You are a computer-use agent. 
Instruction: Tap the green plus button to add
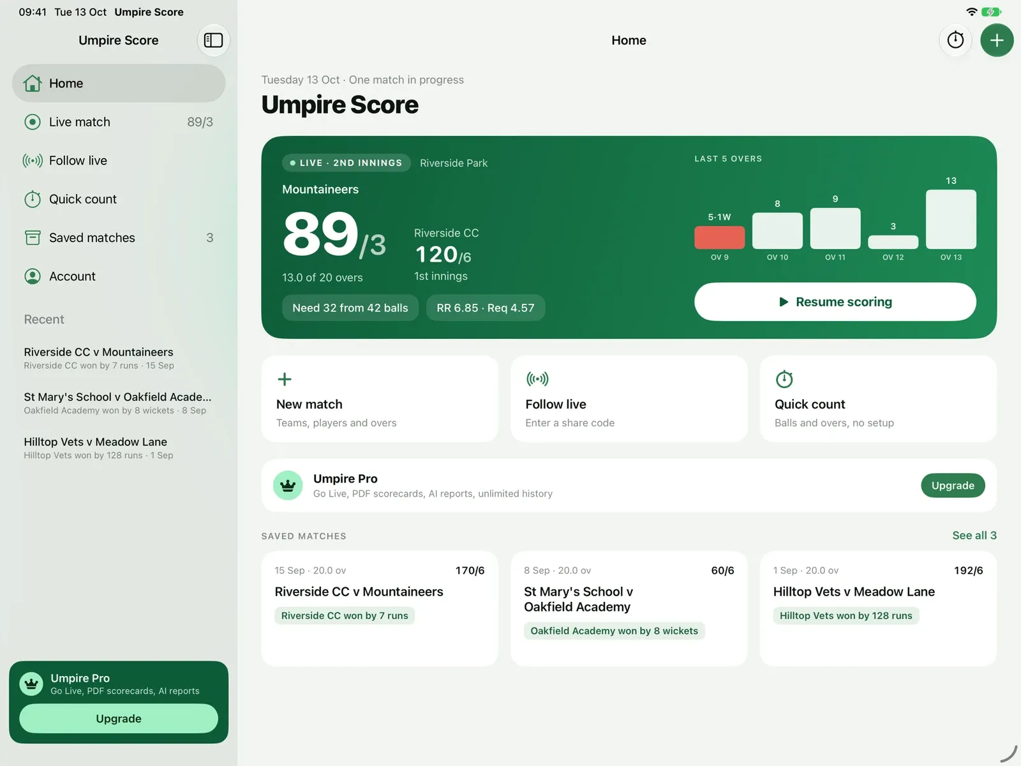tap(997, 40)
